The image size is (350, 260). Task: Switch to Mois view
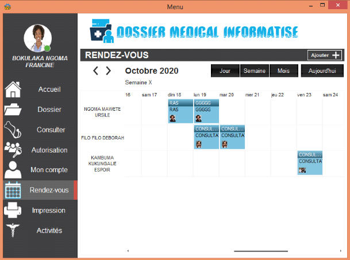[x=284, y=71]
